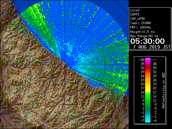Click the PRF: 1800Hz text
Image resolution: width=172 pixels, height=129 pixels.
141,27
